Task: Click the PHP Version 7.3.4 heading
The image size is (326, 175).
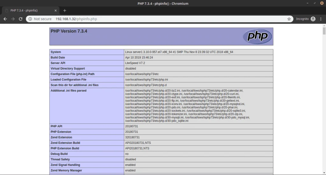Action: (x=69, y=31)
